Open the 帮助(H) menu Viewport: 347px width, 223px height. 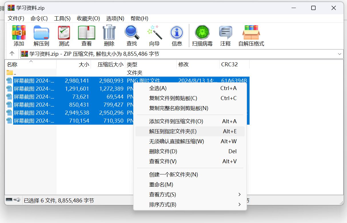tap(139, 18)
